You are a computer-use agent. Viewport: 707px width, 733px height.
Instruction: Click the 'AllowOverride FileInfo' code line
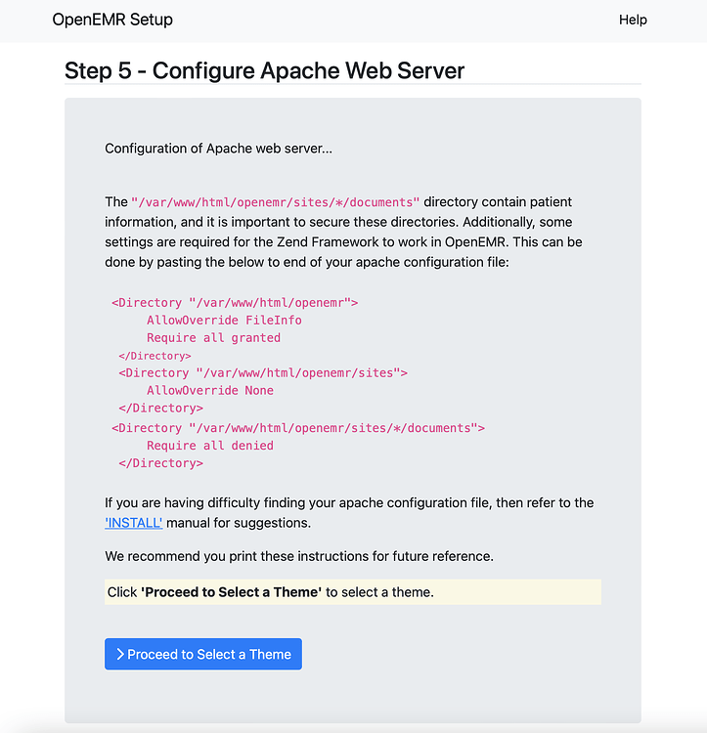point(224,321)
